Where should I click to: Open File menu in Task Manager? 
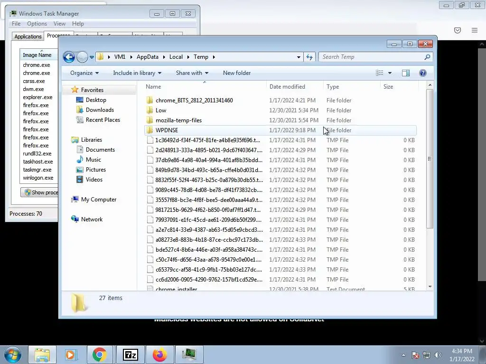[x=16, y=24]
